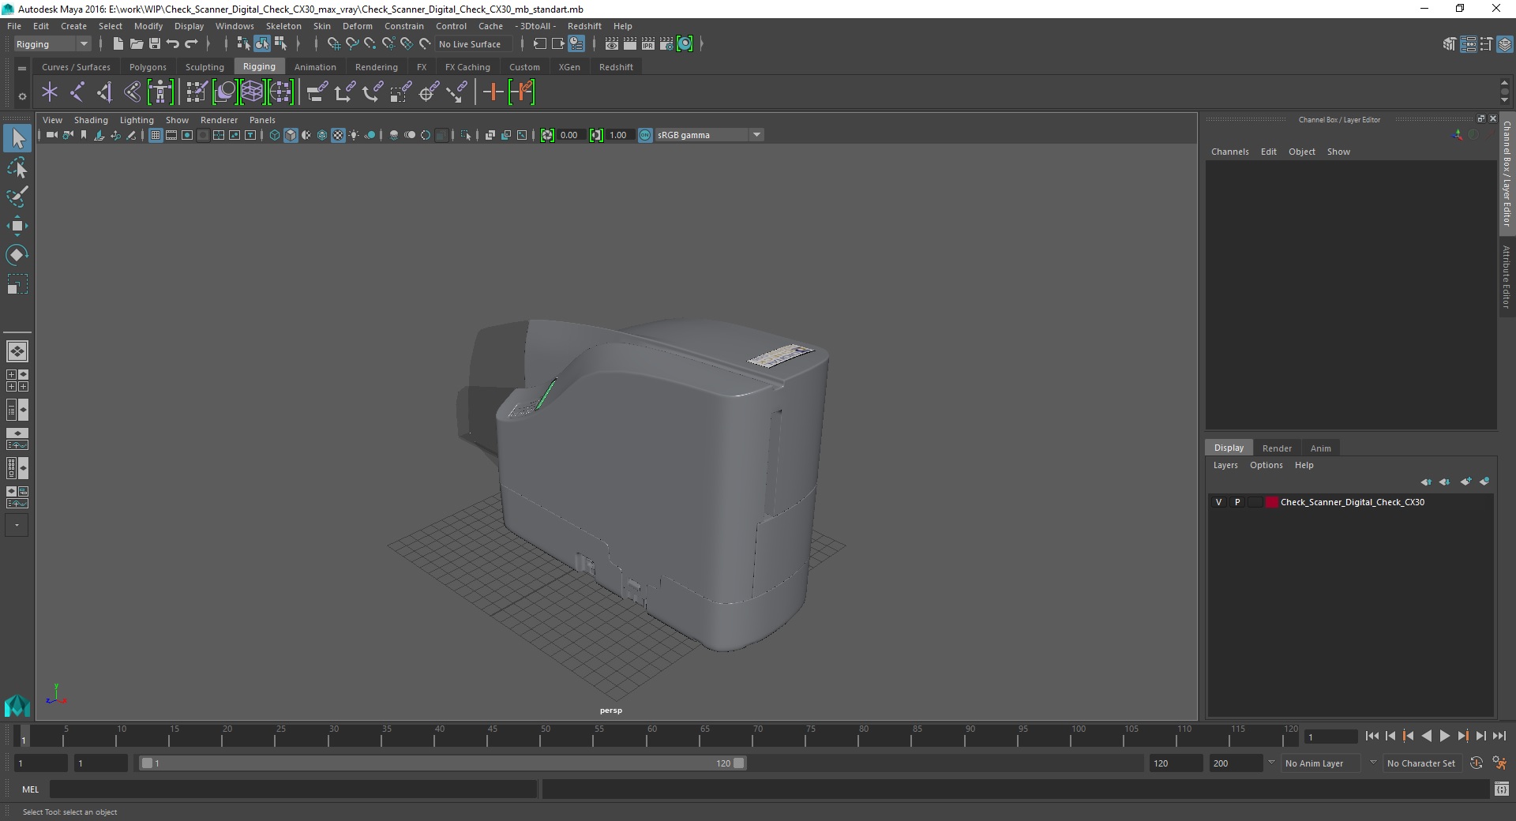The height and width of the screenshot is (821, 1516).
Task: Open the Deform menu
Action: tap(357, 26)
